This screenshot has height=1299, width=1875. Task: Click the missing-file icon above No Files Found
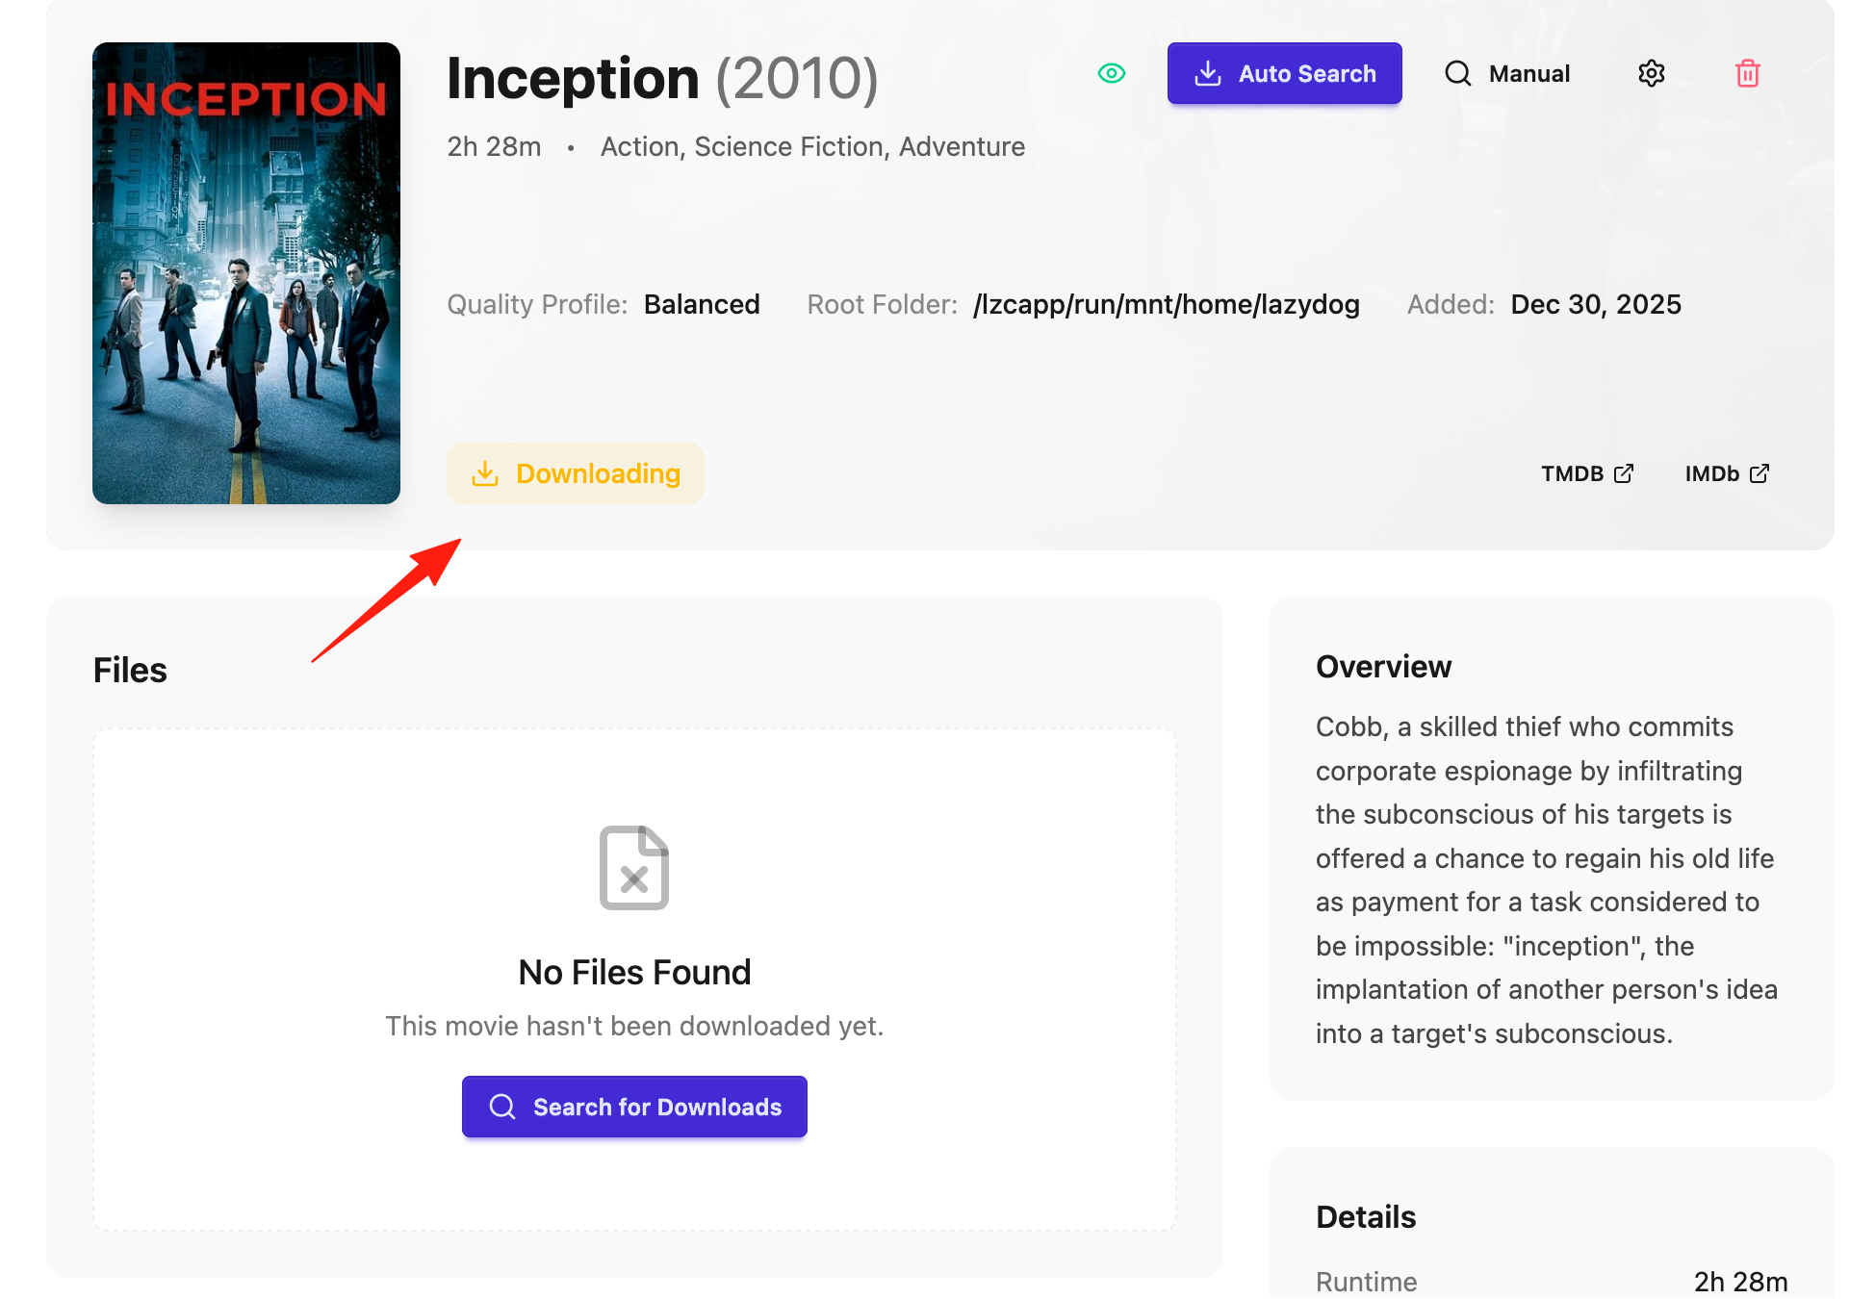click(x=634, y=867)
